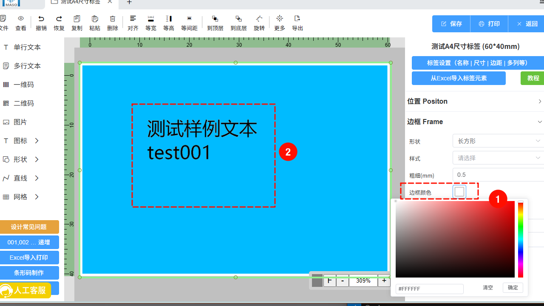This screenshot has height=306, width=544.
Task: Select the 测试样例文本 test001 text element
Action: tap(202, 140)
